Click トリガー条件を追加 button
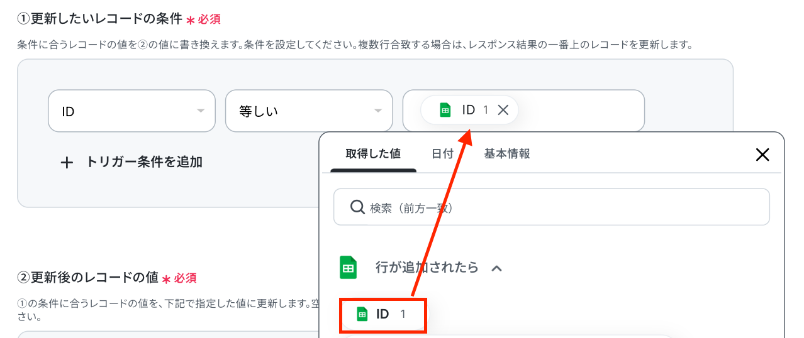This screenshot has height=338, width=804. pos(131,162)
